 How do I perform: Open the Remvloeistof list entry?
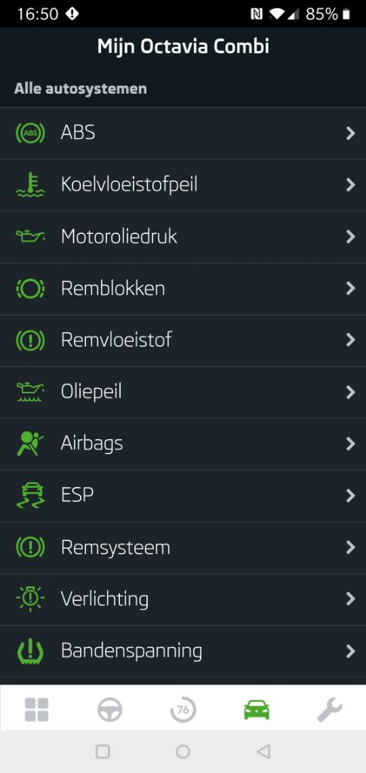pos(183,340)
